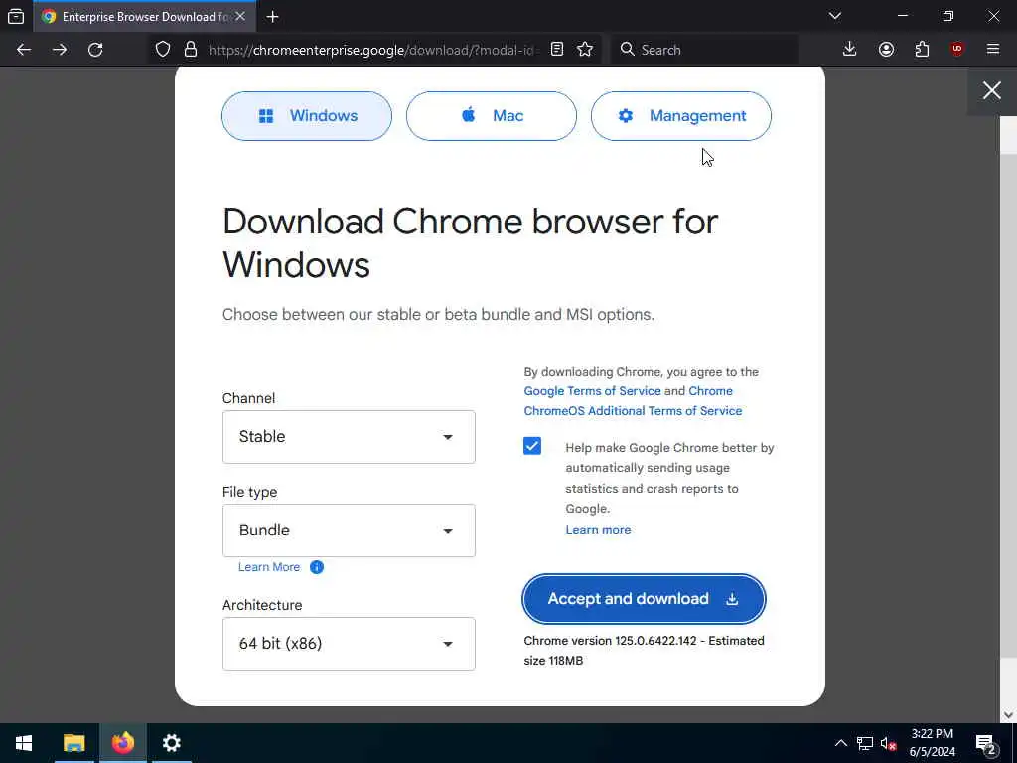Click the Chrome version 125.0.6422.142 text
Viewport: 1017px width, 763px height.
click(644, 650)
